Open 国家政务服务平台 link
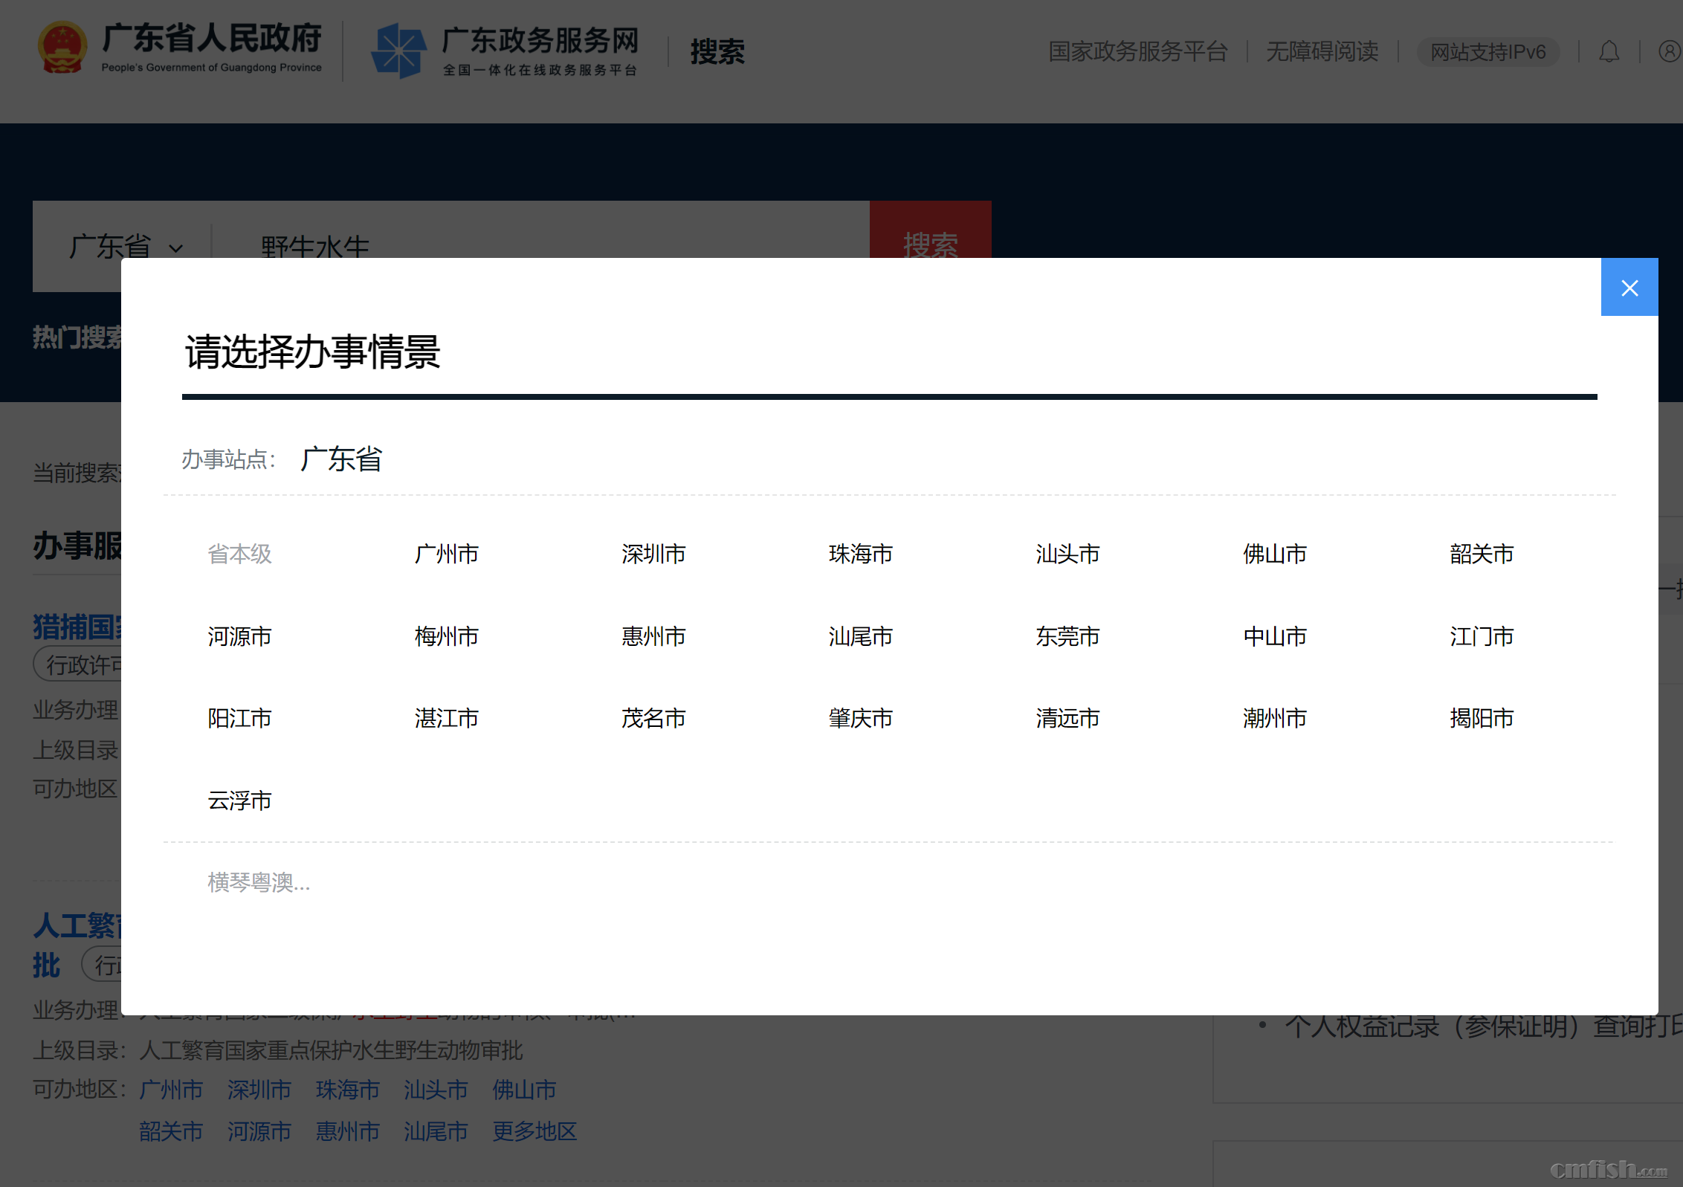1683x1187 pixels. coord(1137,52)
